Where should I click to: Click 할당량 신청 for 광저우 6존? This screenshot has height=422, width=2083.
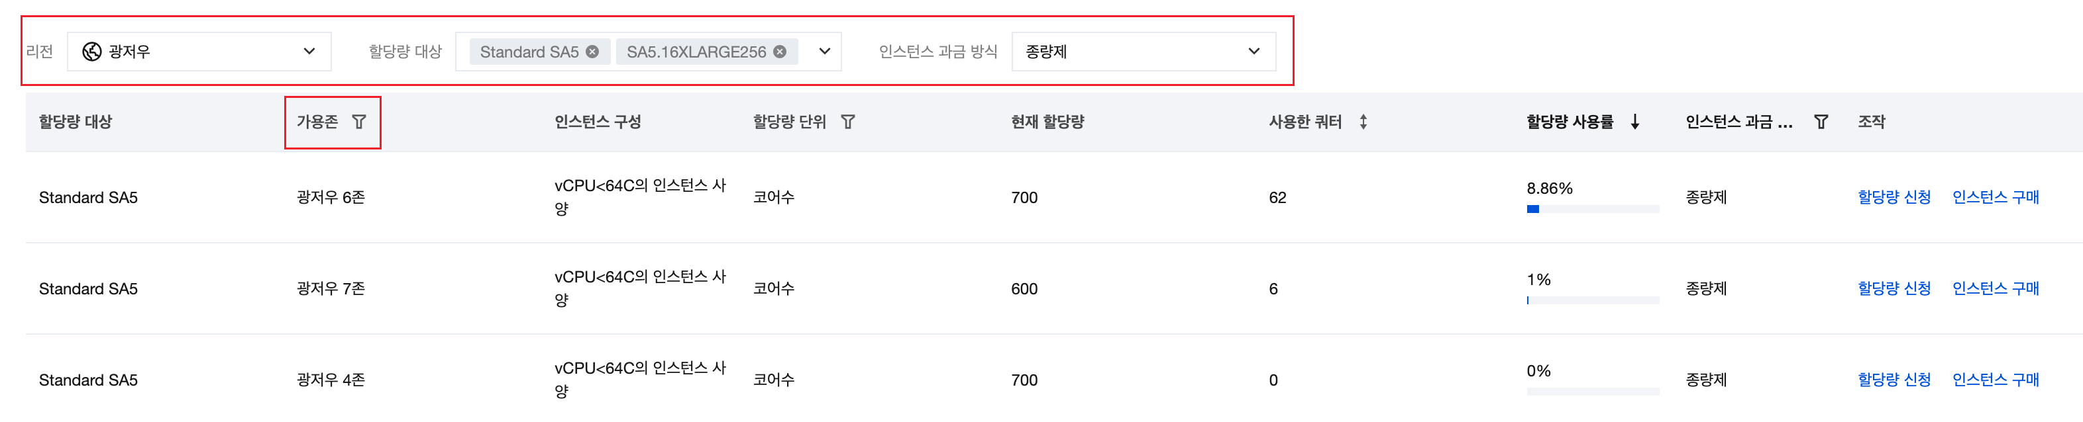(1894, 197)
